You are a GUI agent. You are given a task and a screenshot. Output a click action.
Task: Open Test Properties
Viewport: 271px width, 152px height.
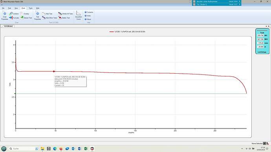pyautogui.click(x=37, y=16)
